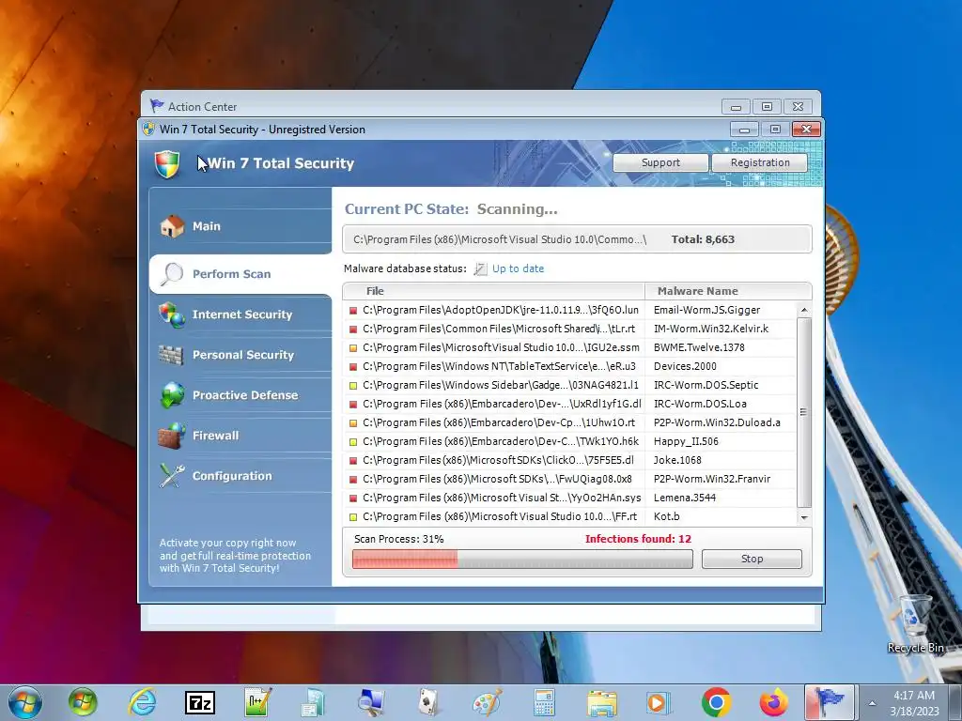Select the IRC-Worm.DOS.Septic row
The width and height of the screenshot is (962, 721).
pyautogui.click(x=569, y=385)
